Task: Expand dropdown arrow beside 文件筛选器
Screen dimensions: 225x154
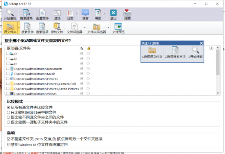Action: pos(85,27)
